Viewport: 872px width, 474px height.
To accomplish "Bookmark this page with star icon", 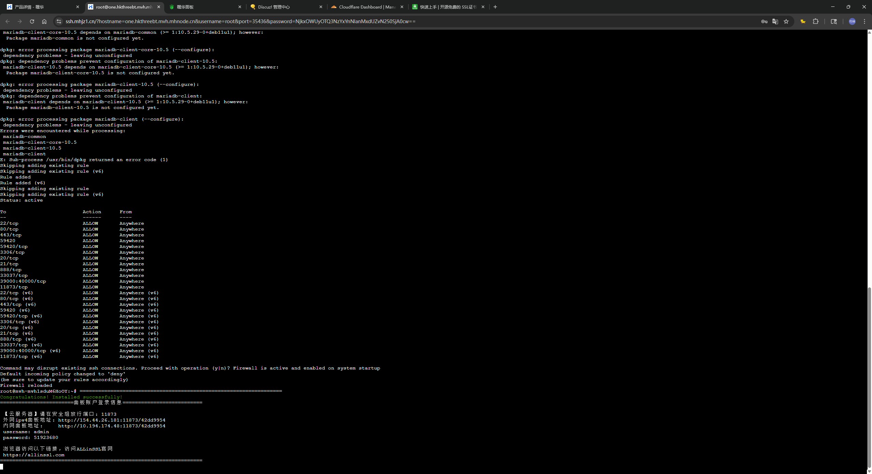I will click(x=786, y=21).
